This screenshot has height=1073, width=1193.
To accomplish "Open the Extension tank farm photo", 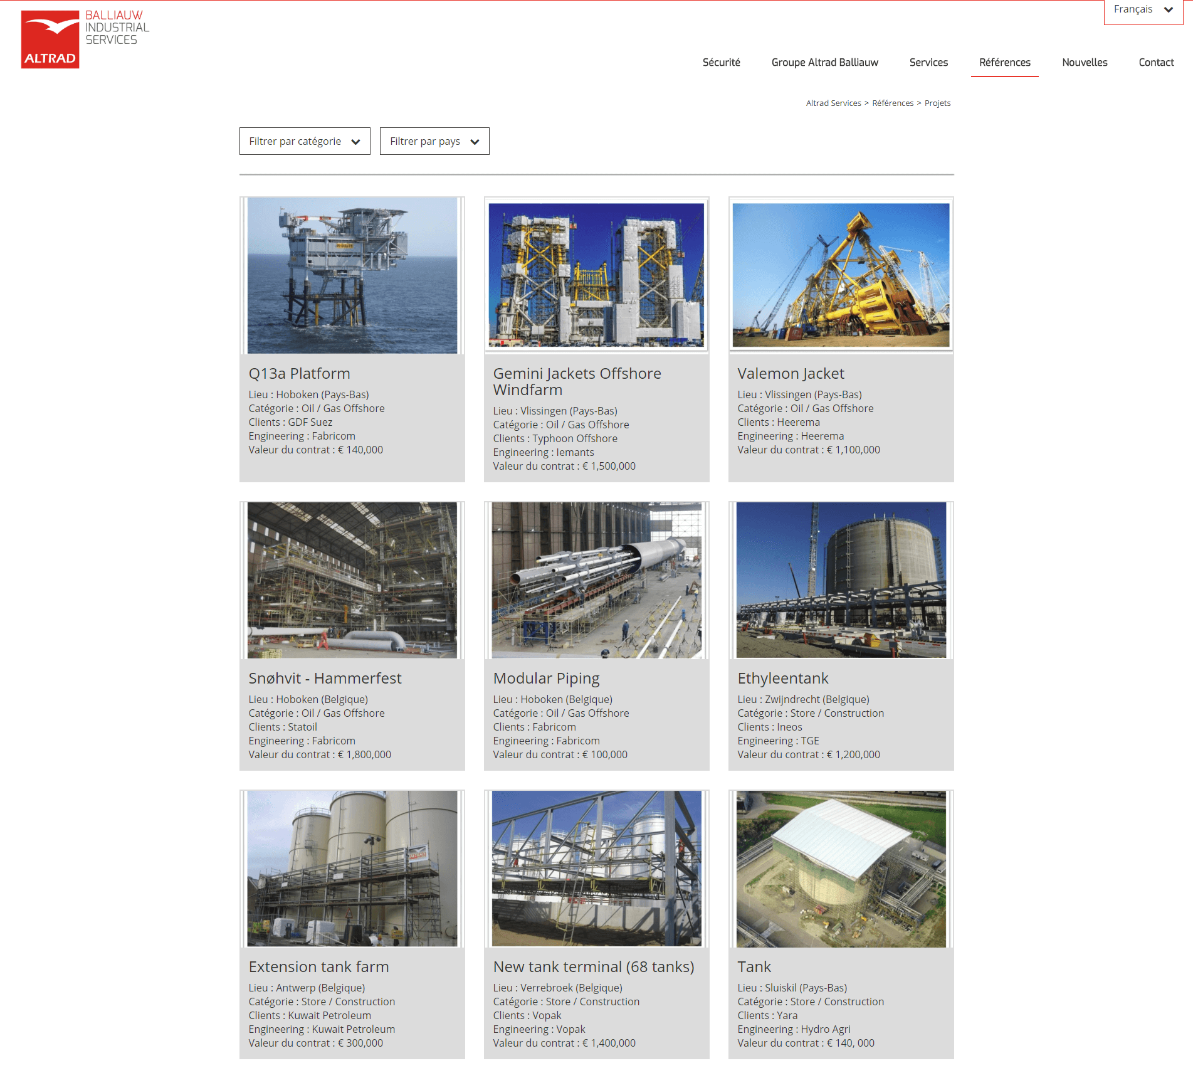I will [x=352, y=869].
